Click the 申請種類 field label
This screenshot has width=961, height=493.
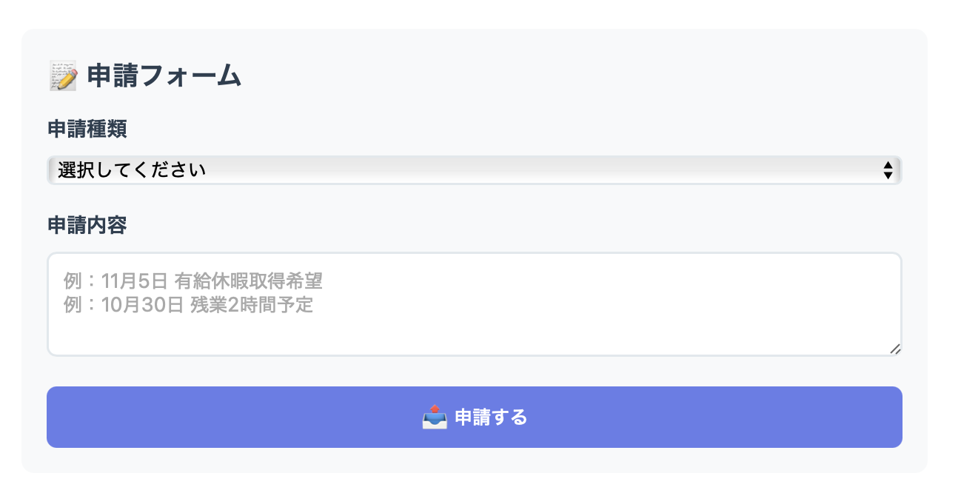(86, 129)
